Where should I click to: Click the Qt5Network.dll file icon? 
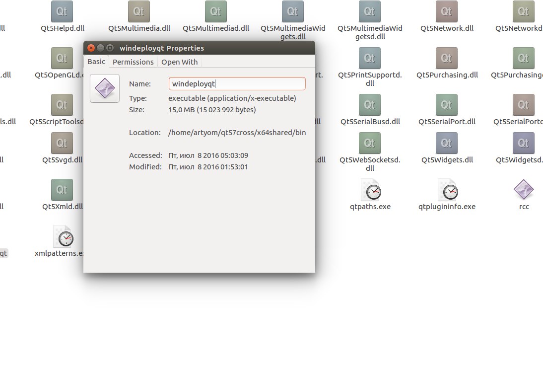pos(446,11)
